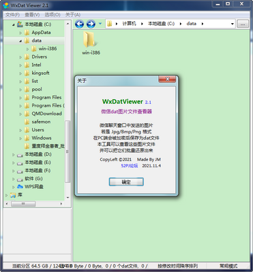Select the list folder icon
253x272 pixels.
pyautogui.click(x=27, y=81)
